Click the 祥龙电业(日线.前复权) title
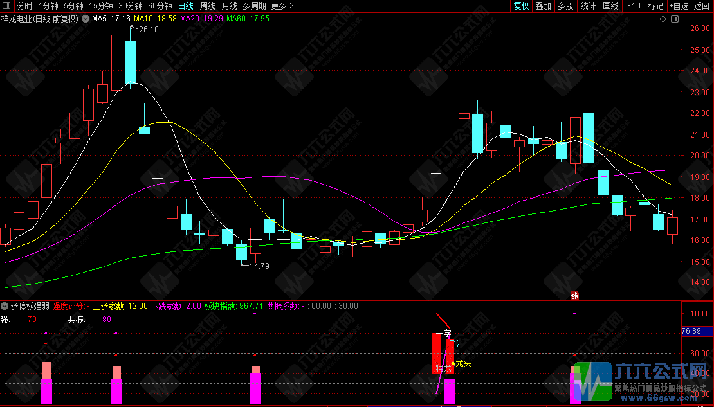The image size is (714, 407). [x=40, y=19]
